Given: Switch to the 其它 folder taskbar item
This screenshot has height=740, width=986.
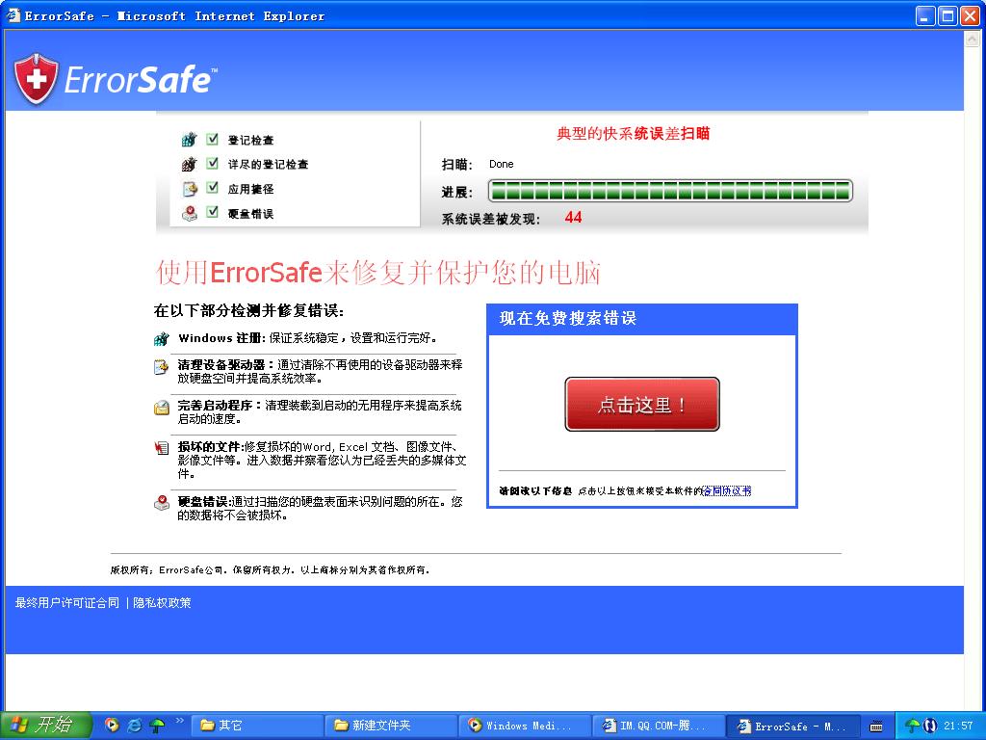Looking at the screenshot, I should click(x=255, y=726).
